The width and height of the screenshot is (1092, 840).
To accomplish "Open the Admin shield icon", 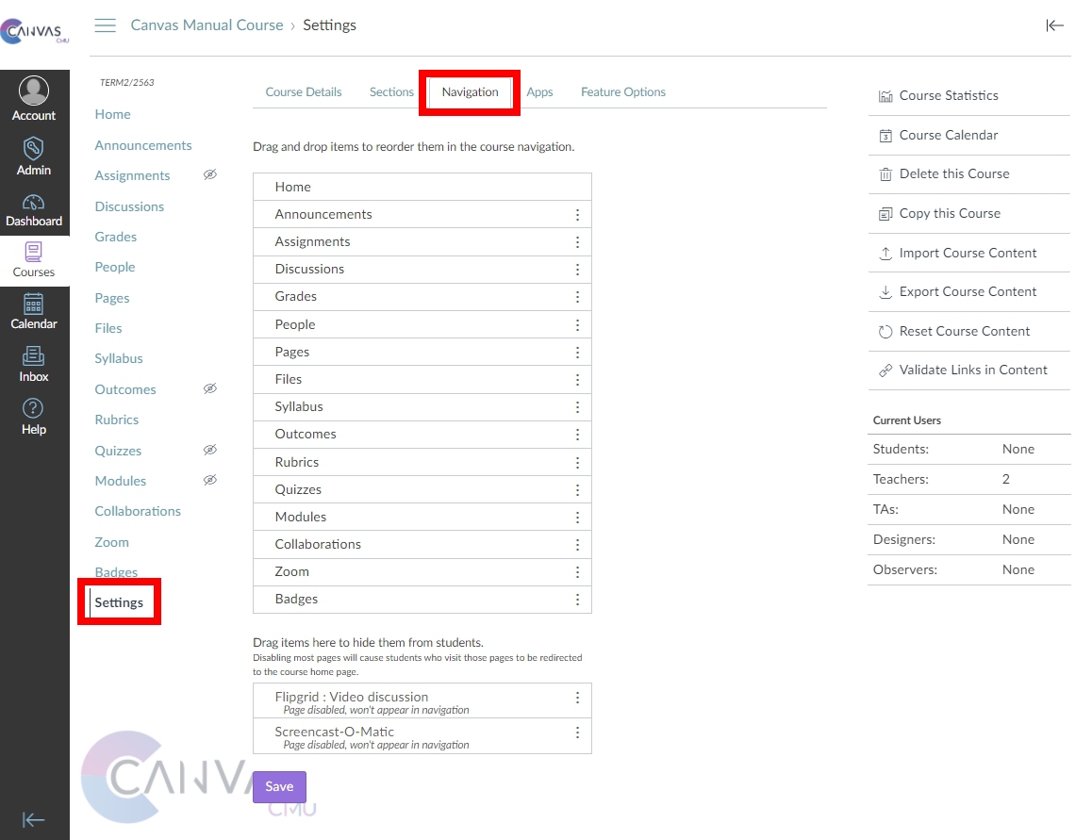I will tap(34, 149).
